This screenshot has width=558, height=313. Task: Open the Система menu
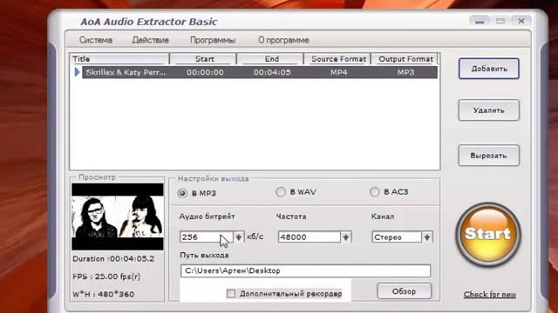96,40
